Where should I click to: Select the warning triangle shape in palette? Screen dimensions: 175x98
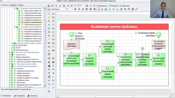click(49, 50)
